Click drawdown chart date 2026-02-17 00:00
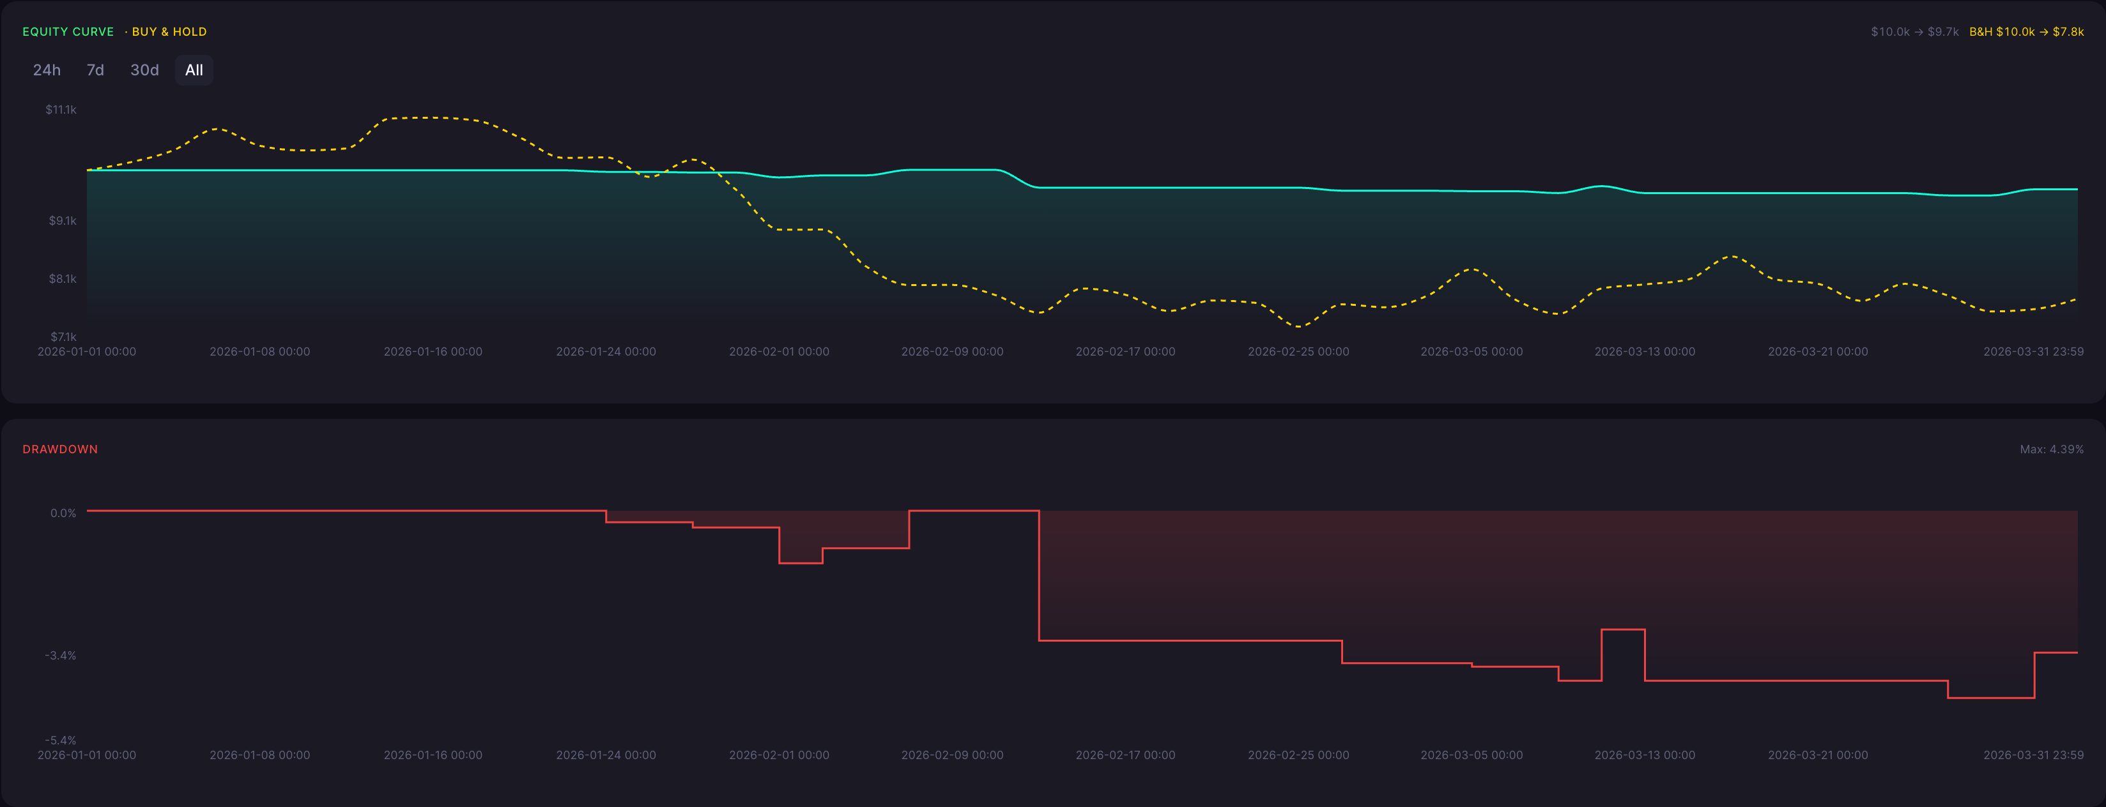This screenshot has height=807, width=2106. tap(1126, 755)
